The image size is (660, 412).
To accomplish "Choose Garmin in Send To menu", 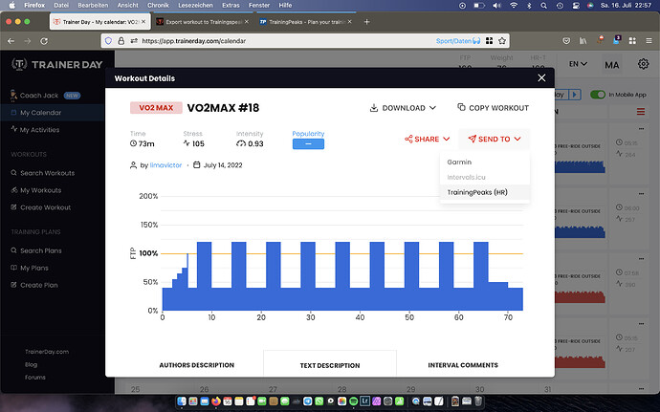I will click(459, 162).
